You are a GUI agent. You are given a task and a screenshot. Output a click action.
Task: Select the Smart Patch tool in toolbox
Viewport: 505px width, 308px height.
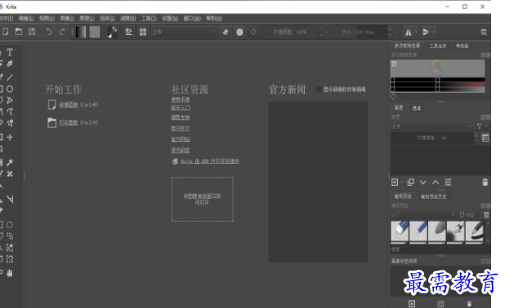point(10,174)
